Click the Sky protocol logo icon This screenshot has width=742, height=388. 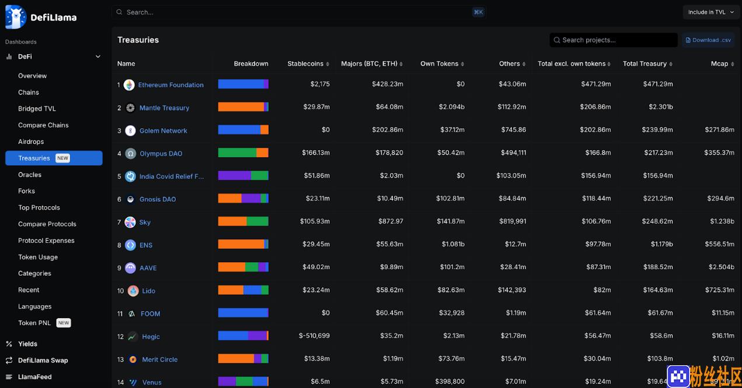[130, 222]
